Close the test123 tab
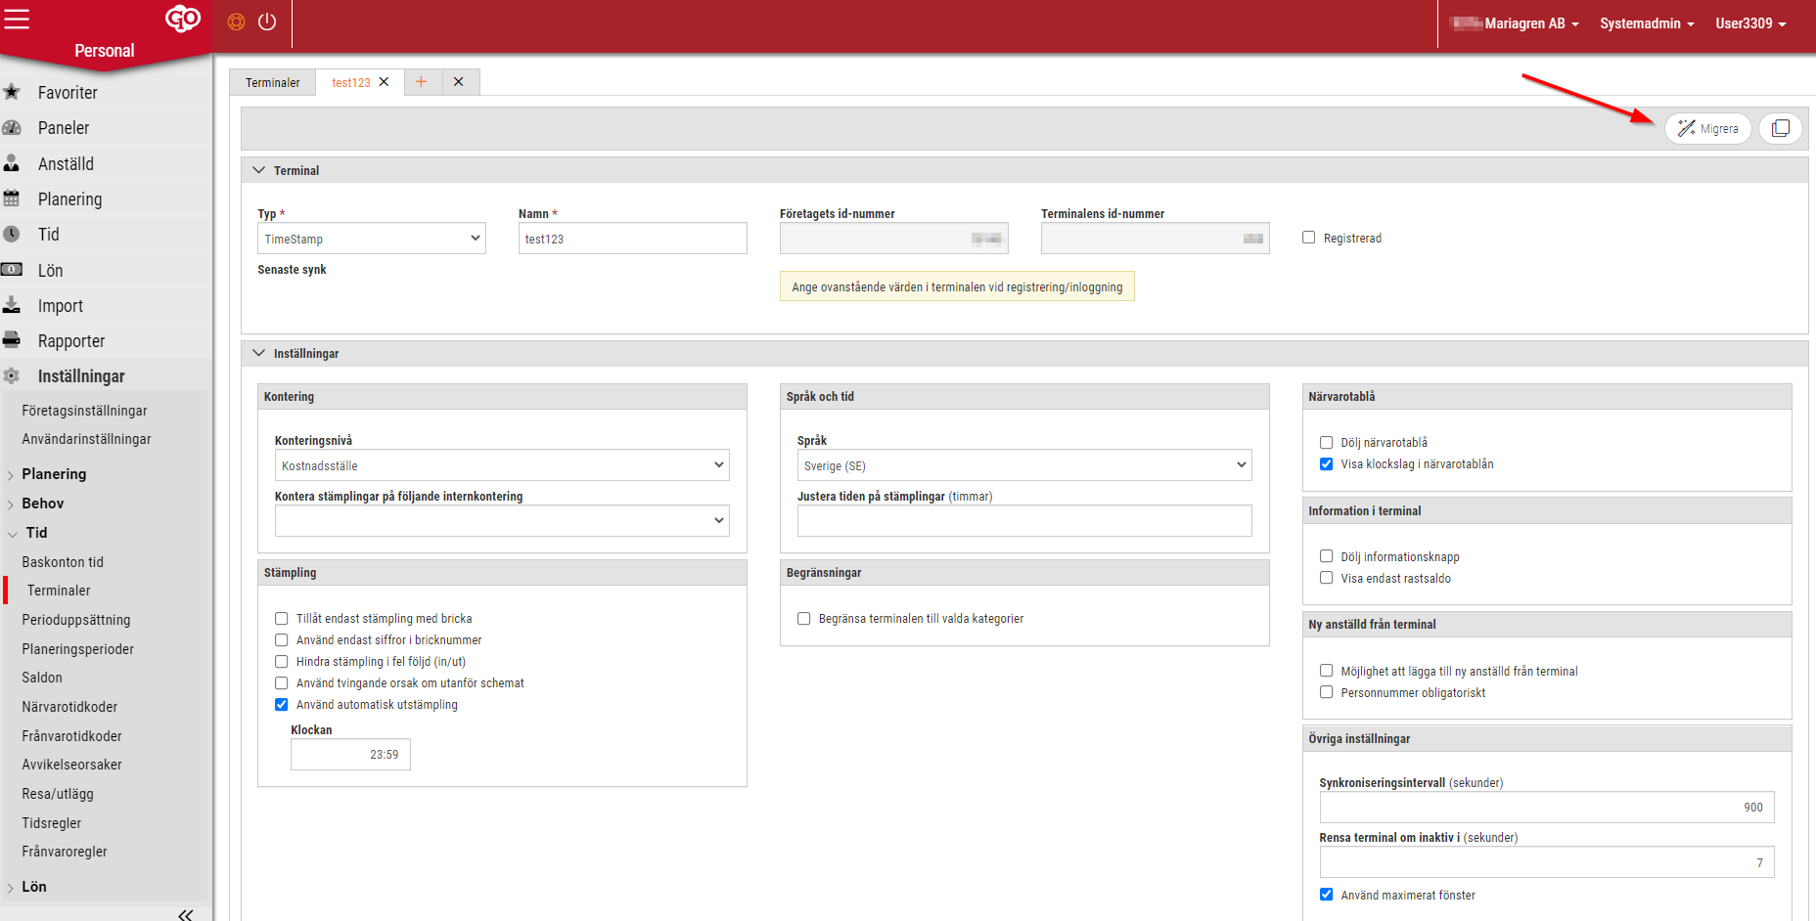The height and width of the screenshot is (921, 1816). (385, 82)
